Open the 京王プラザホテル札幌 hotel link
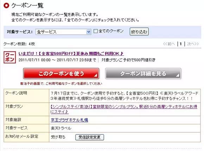This screenshot has width=204, height=151. (x=69, y=120)
